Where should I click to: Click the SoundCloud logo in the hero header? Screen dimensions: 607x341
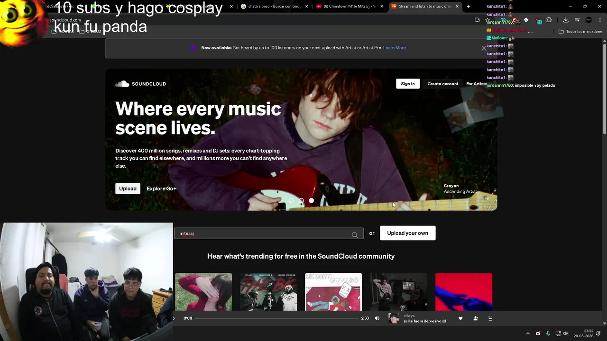pyautogui.click(x=140, y=84)
